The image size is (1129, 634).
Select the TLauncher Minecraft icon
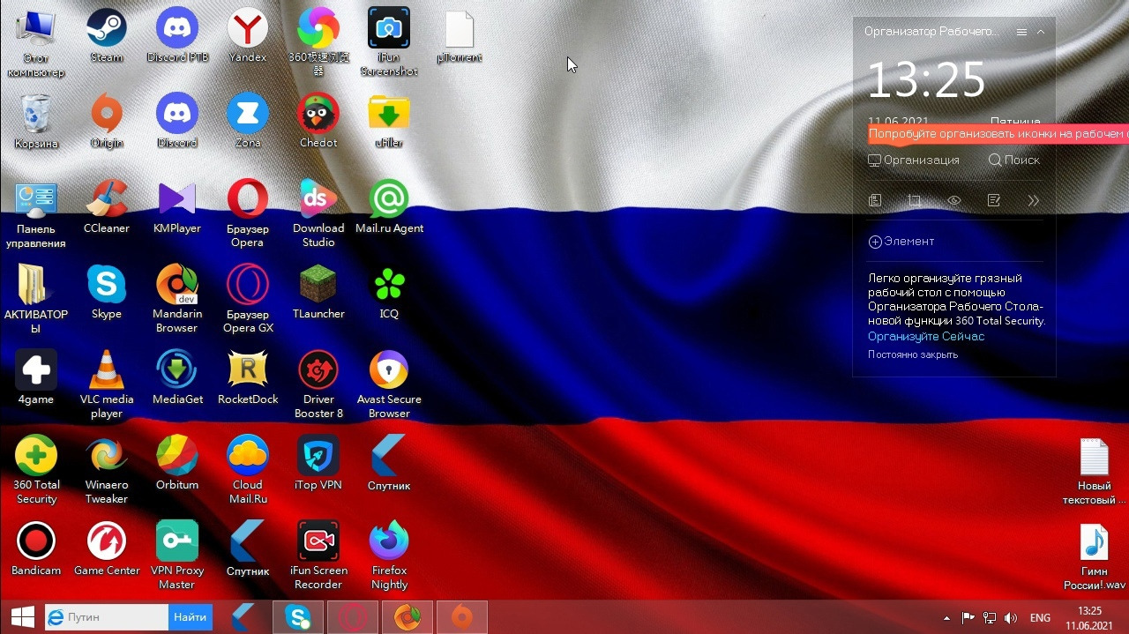click(x=318, y=293)
